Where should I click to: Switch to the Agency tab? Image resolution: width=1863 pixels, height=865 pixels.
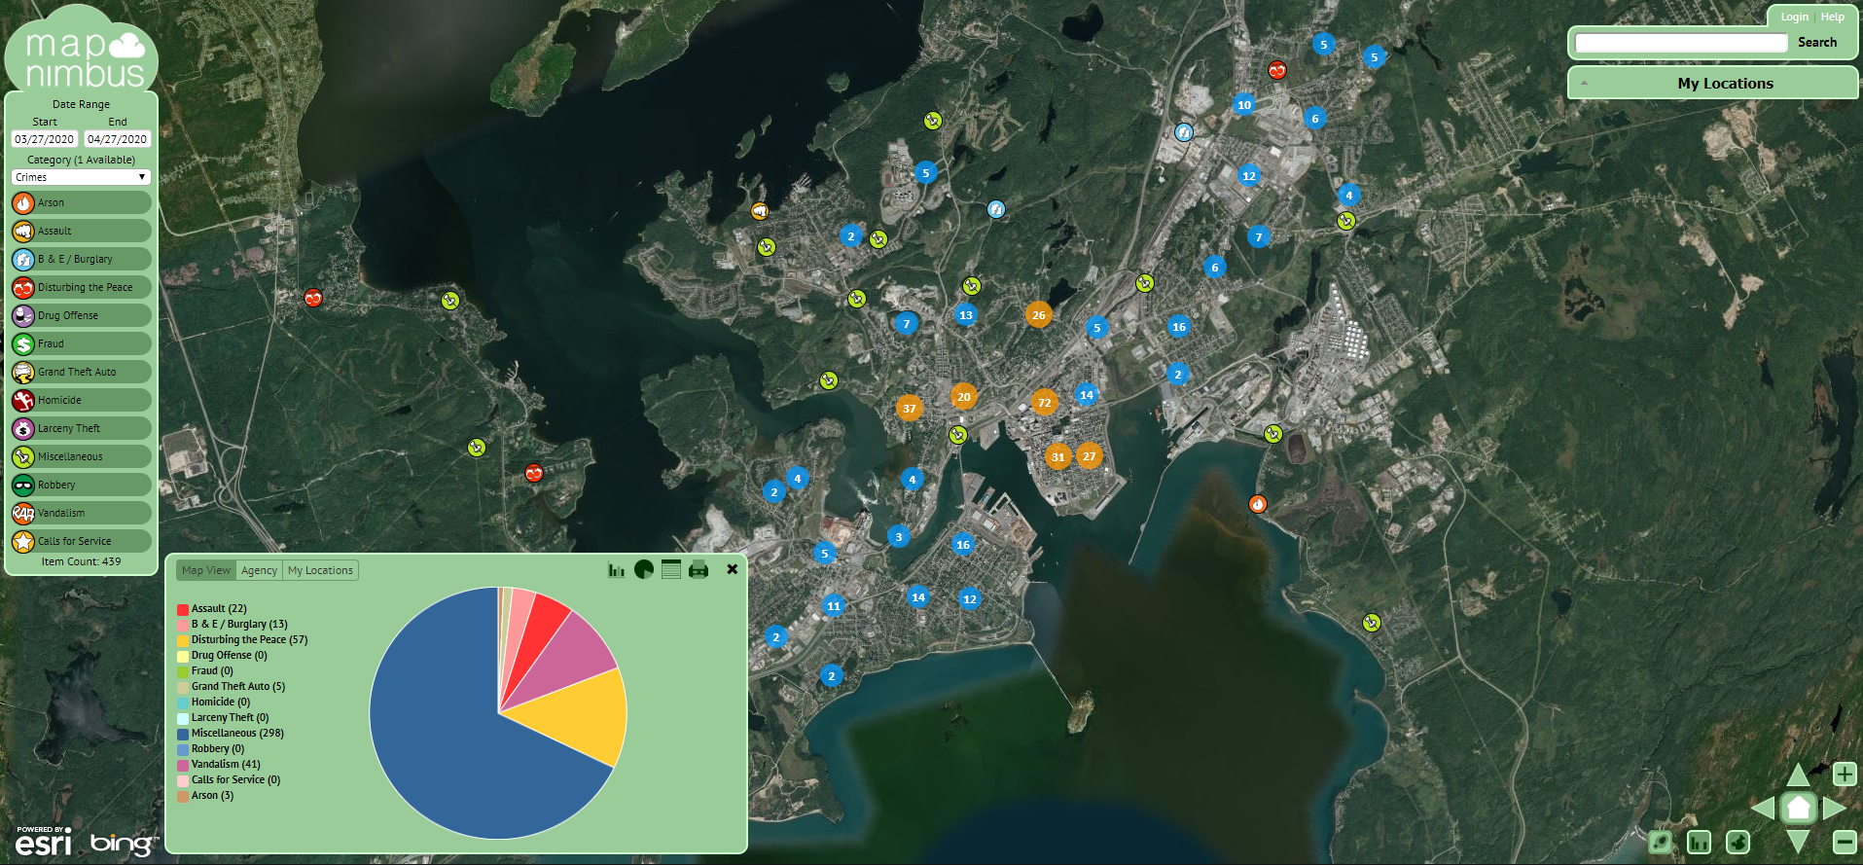click(x=259, y=571)
